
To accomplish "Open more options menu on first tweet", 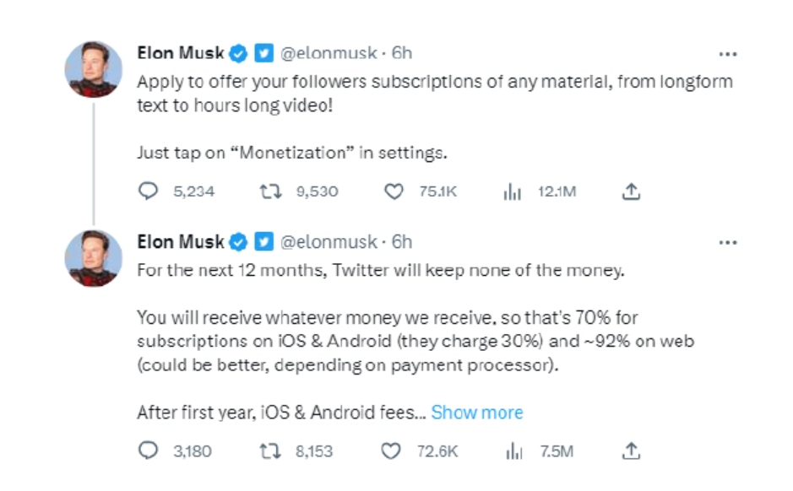I will (727, 53).
